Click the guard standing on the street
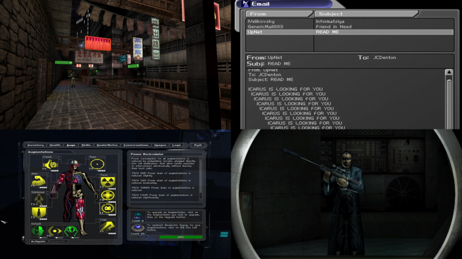 coord(73,79)
